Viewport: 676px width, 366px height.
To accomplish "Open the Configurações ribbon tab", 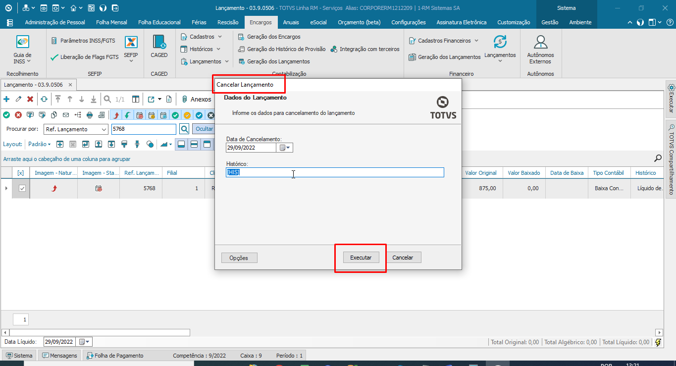I will (x=409, y=22).
